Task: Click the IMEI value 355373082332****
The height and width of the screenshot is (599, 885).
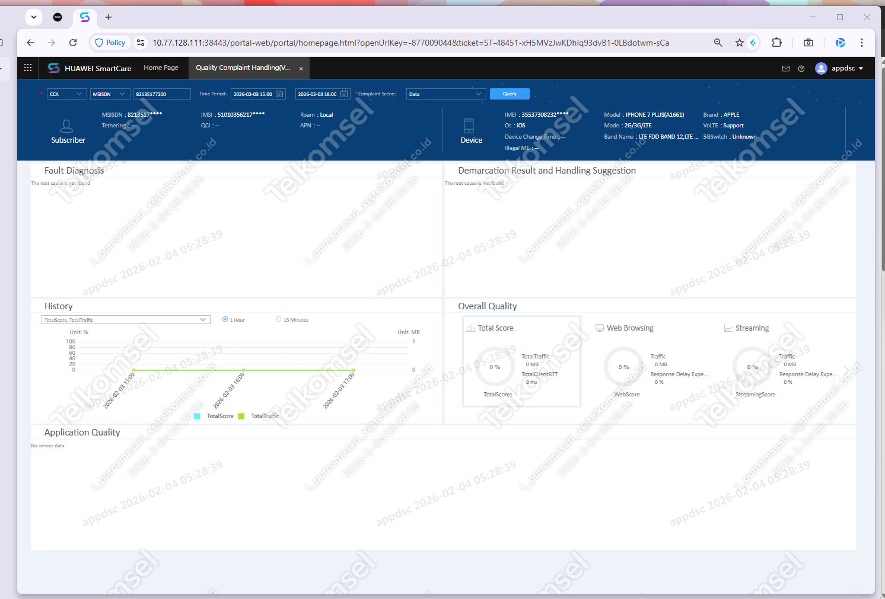Action: (545, 115)
